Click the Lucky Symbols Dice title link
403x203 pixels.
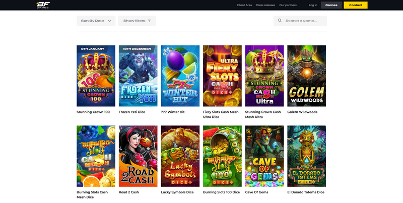(x=177, y=192)
